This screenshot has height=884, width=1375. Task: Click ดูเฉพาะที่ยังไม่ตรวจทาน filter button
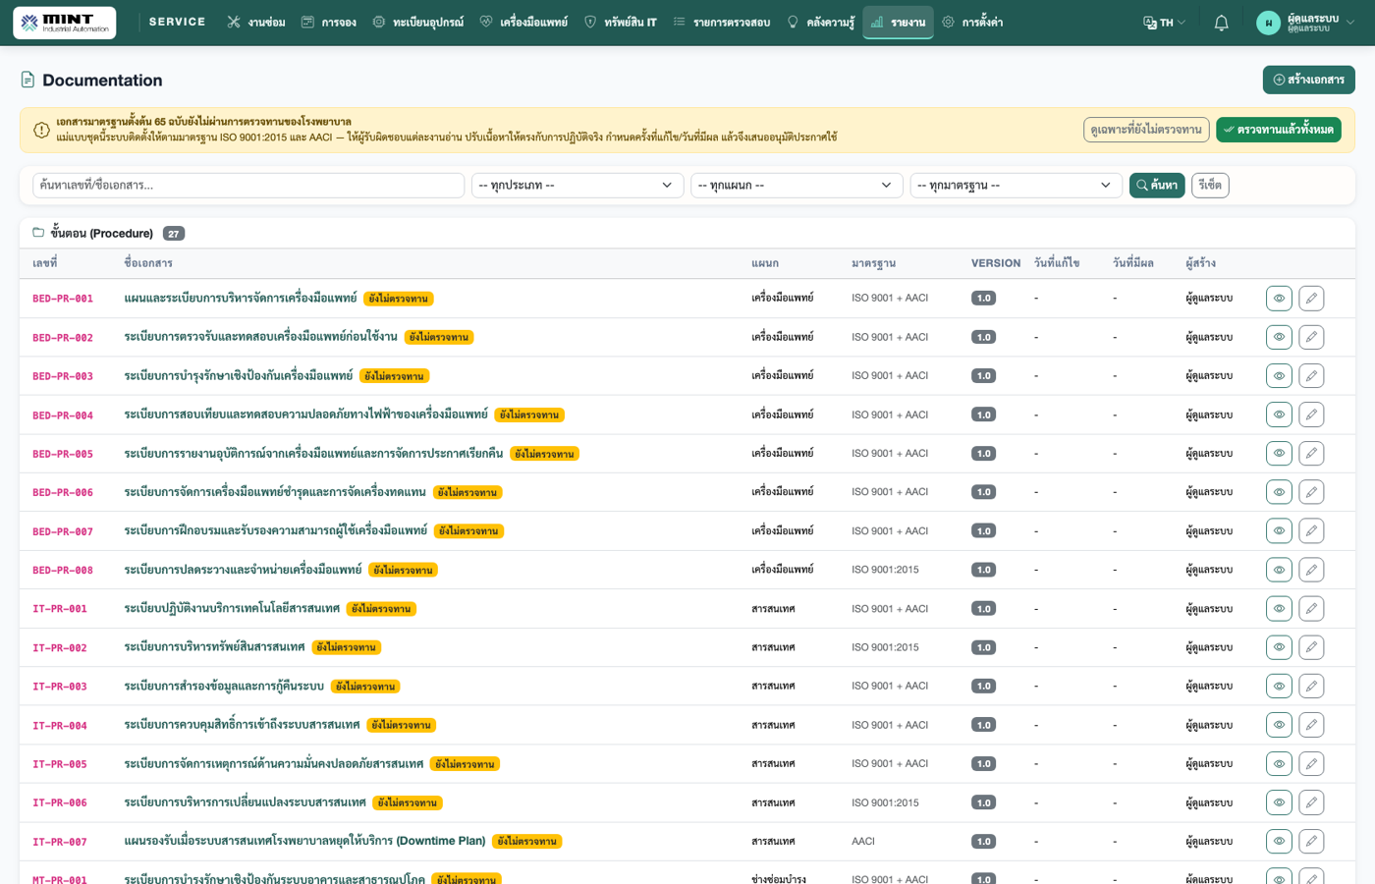pyautogui.click(x=1146, y=130)
